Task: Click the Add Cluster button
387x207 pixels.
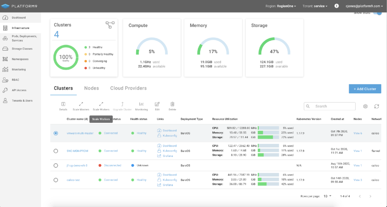Action: click(365, 89)
